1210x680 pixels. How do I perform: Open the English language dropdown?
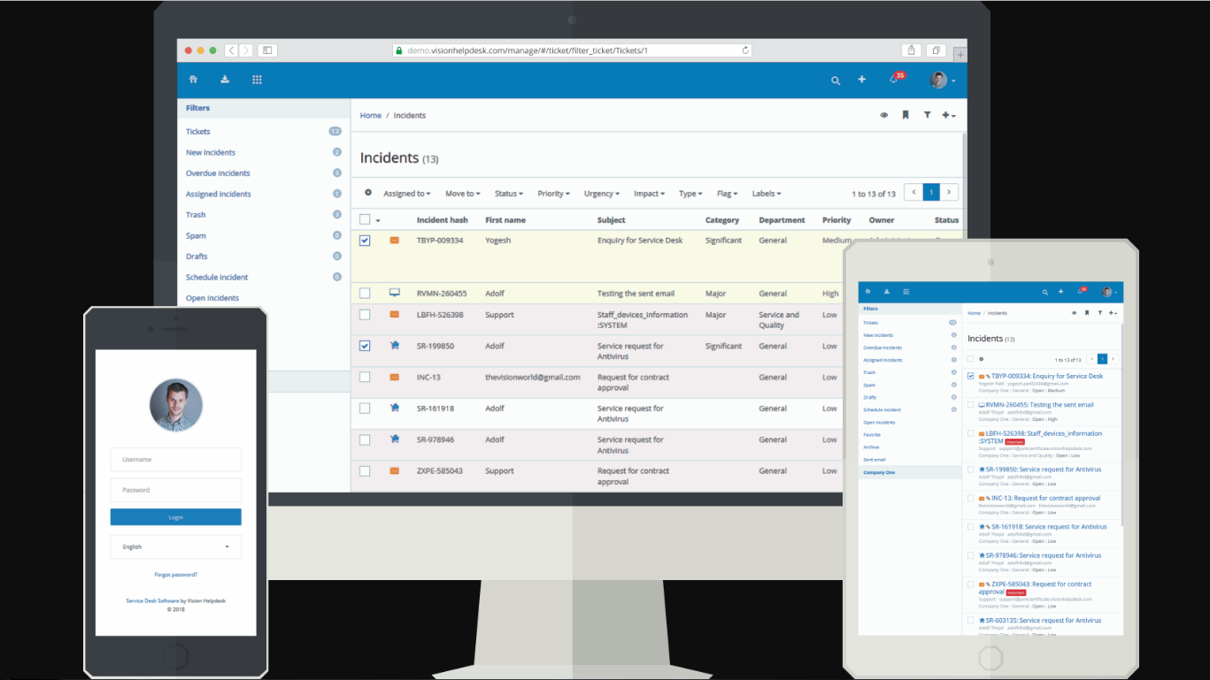click(x=175, y=546)
